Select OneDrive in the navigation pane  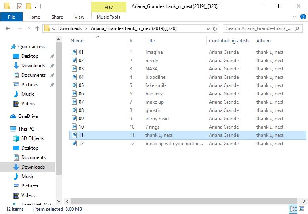pyautogui.click(x=28, y=116)
